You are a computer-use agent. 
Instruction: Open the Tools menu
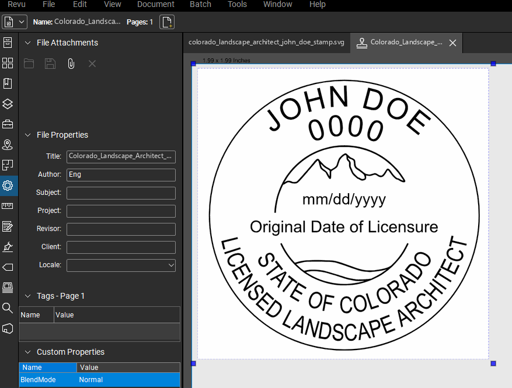237,4
